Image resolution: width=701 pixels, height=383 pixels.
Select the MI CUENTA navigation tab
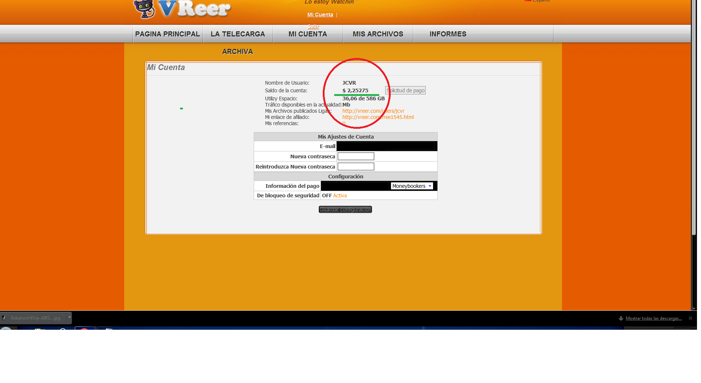coord(307,34)
